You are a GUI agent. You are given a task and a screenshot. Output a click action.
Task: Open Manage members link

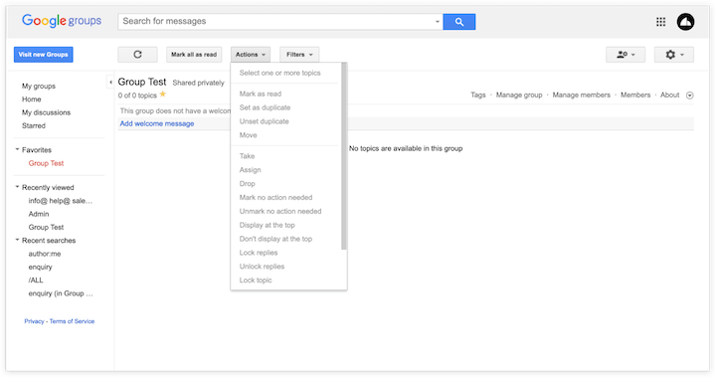pos(582,94)
